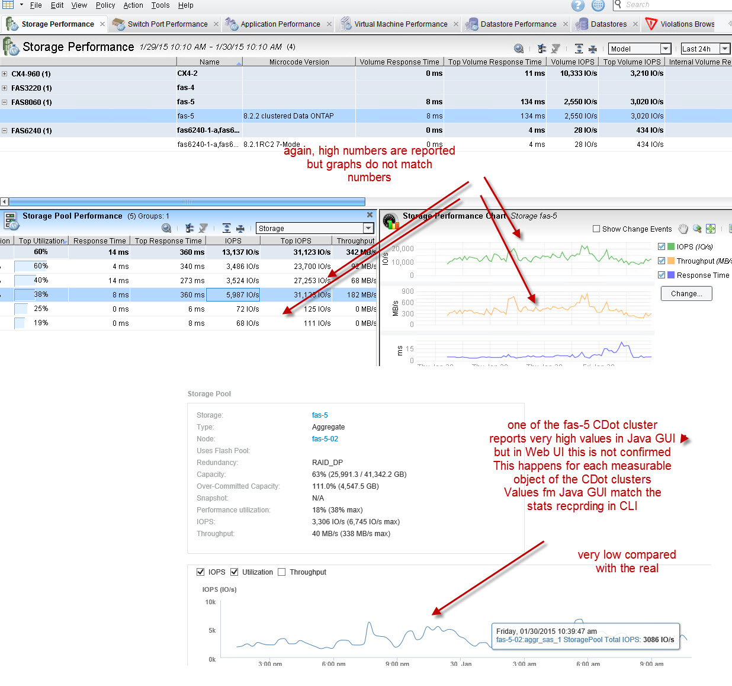This screenshot has height=686, width=732.
Task: Click the Datastore Performance tab icon
Action: click(x=471, y=24)
